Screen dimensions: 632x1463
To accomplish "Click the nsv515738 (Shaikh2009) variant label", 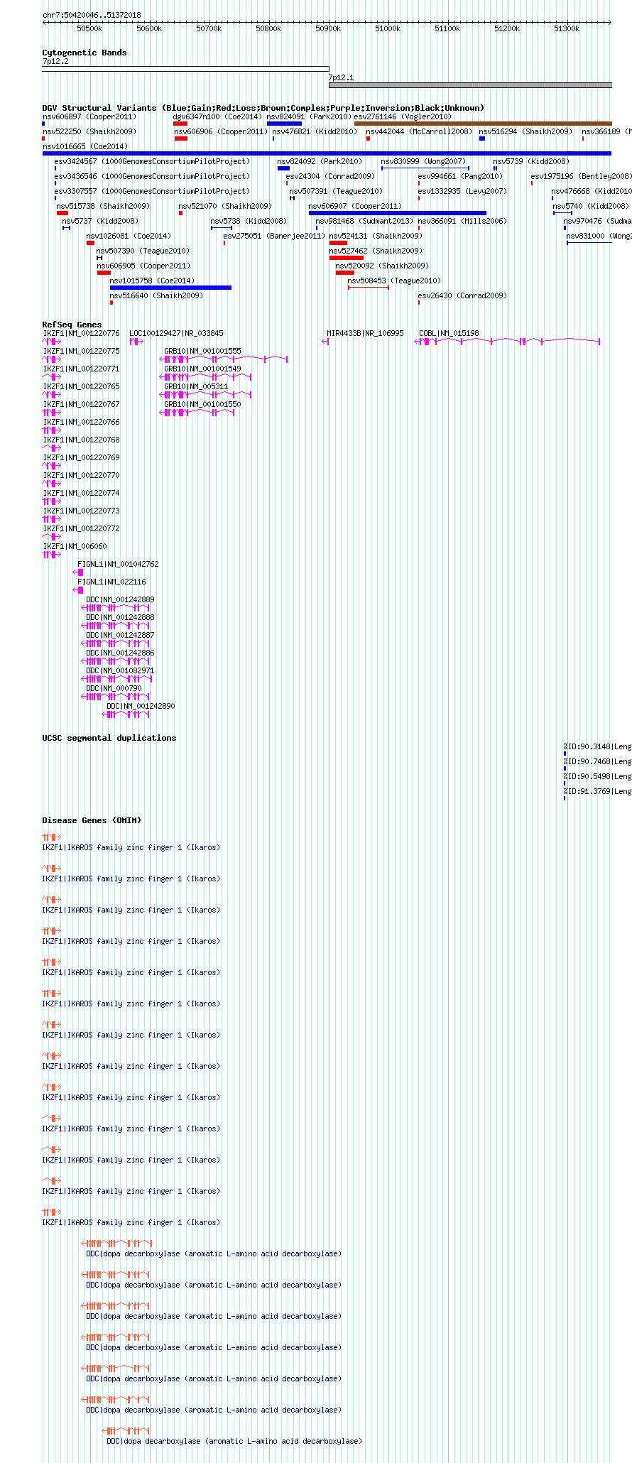I will [103, 206].
